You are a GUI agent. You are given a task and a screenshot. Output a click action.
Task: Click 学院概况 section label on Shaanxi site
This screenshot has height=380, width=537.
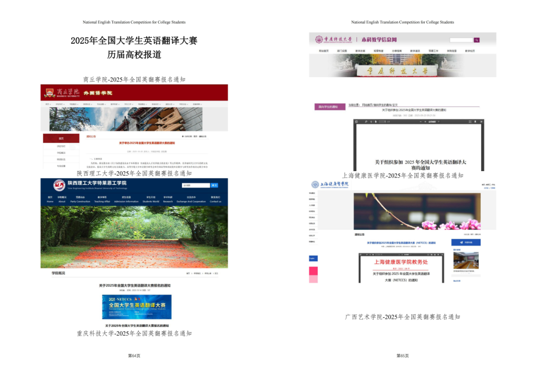[58, 273]
